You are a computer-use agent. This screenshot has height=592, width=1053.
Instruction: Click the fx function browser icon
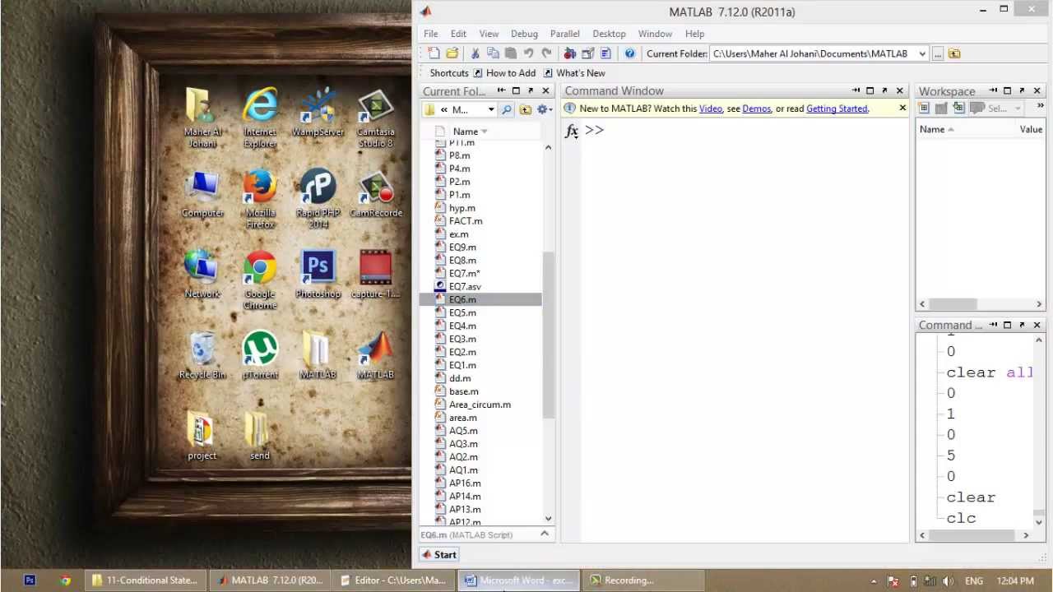point(572,131)
